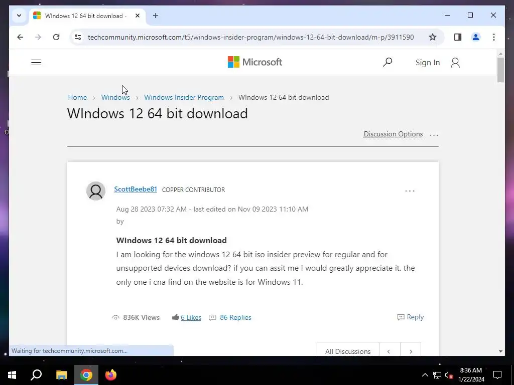Open File Explorer from the taskbar
This screenshot has width=514, height=385.
[x=61, y=375]
